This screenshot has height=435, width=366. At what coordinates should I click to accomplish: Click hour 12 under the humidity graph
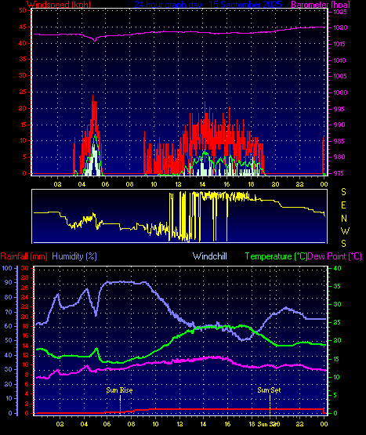(179, 424)
